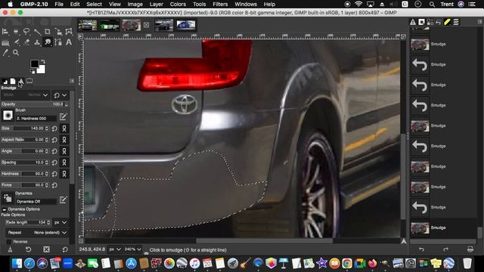Open Fade length px unit dropdown
Image resolution: width=484 pixels, height=272 pixels.
point(60,222)
